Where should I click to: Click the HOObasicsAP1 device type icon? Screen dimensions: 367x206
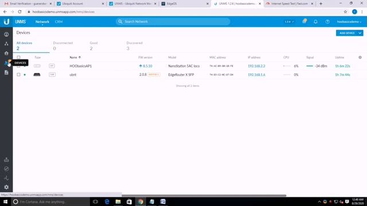tap(37, 66)
